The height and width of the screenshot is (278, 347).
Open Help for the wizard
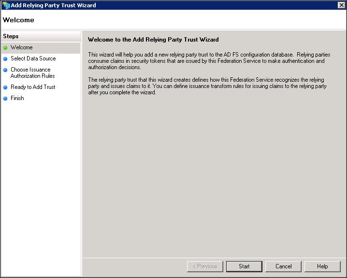[322, 266]
